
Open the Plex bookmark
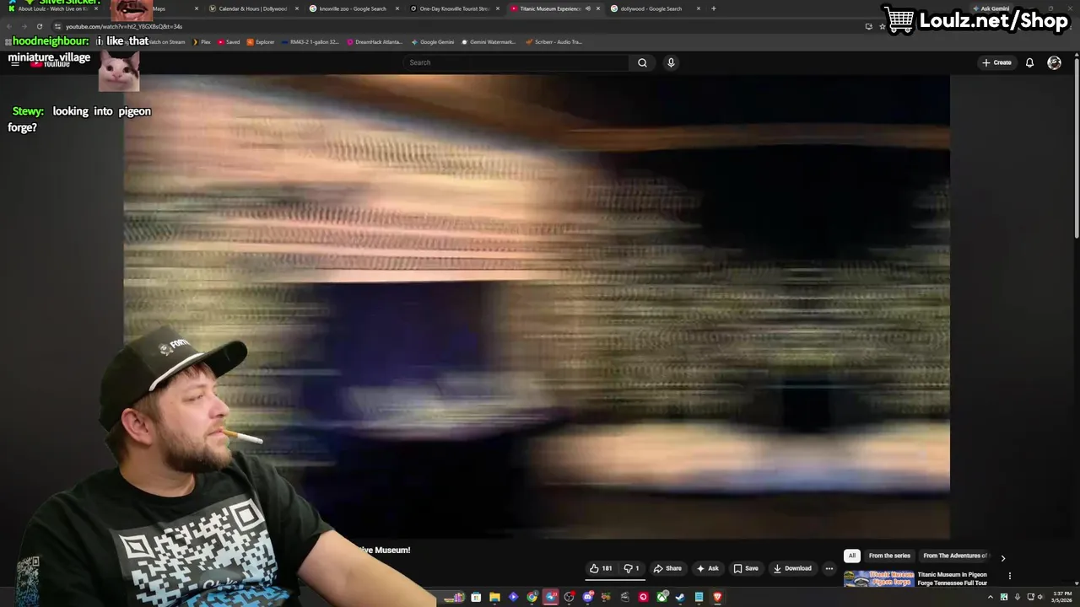(202, 41)
